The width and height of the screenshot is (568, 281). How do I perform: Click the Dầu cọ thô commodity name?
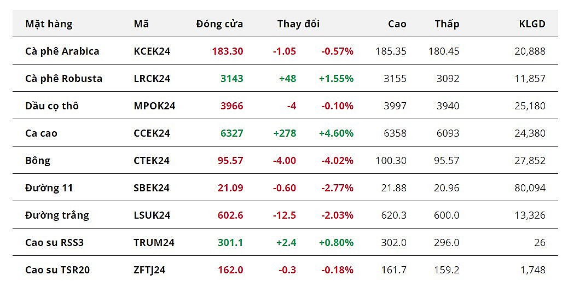pos(52,106)
